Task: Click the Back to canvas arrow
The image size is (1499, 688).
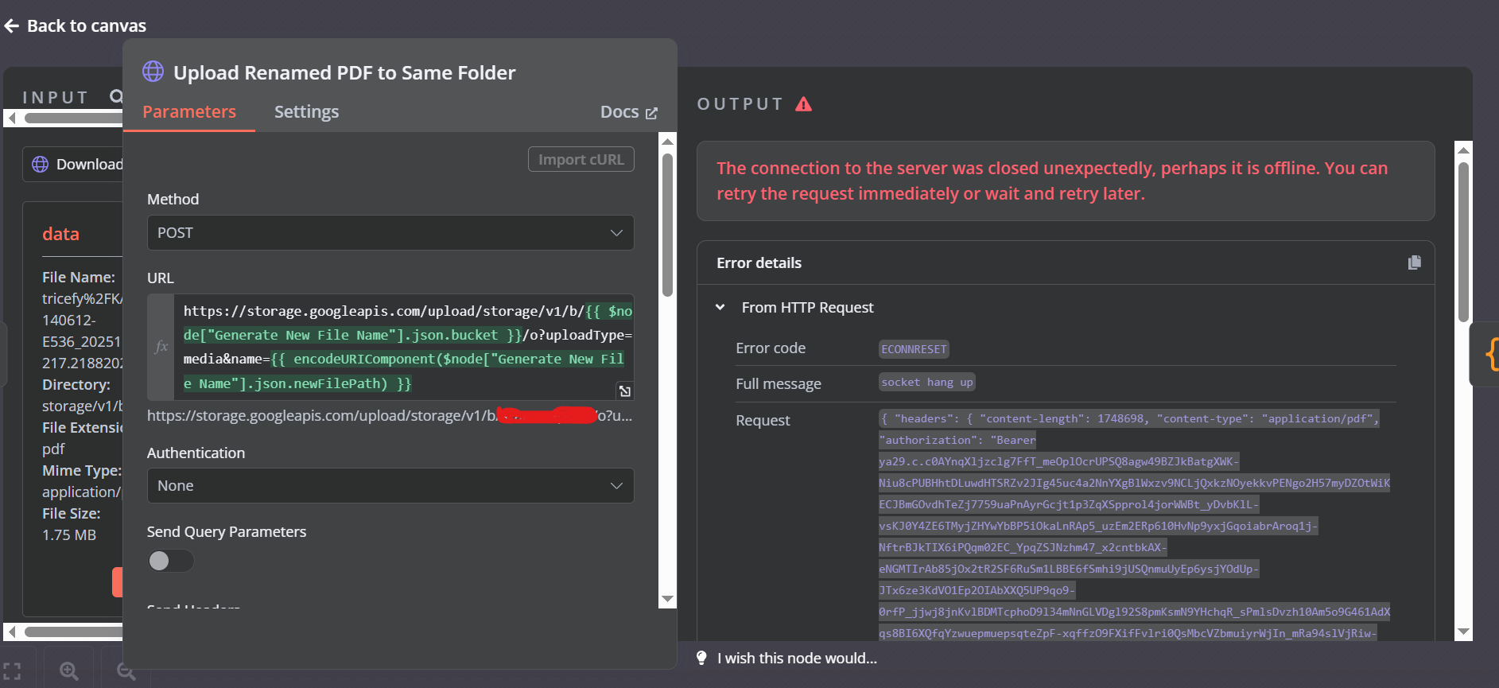Action: coord(12,26)
